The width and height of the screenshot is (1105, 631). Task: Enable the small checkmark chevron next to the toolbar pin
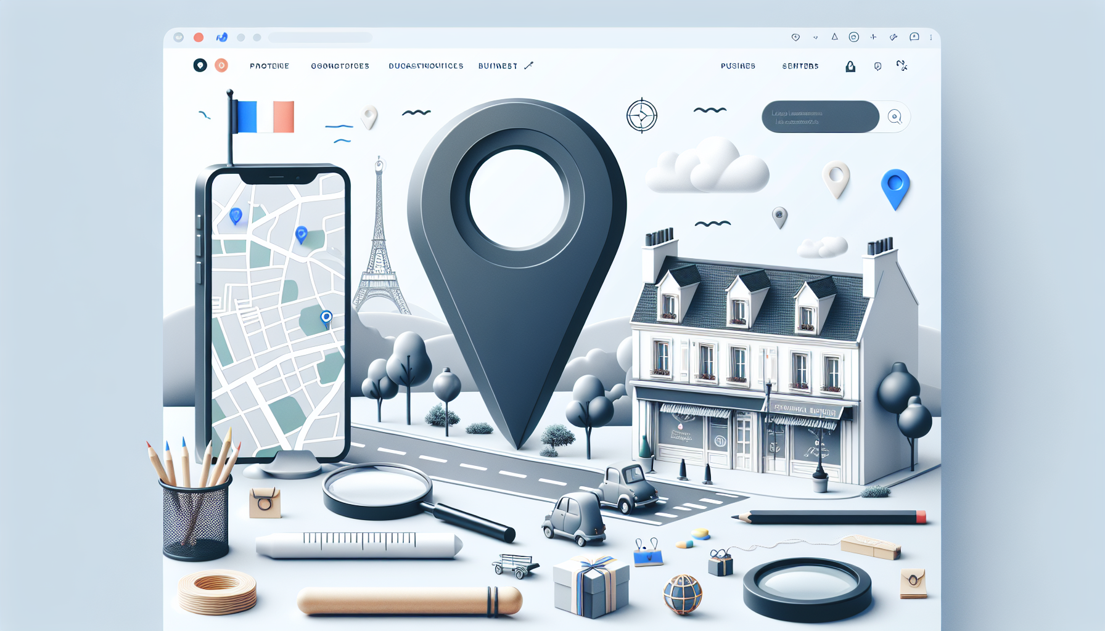click(x=816, y=37)
